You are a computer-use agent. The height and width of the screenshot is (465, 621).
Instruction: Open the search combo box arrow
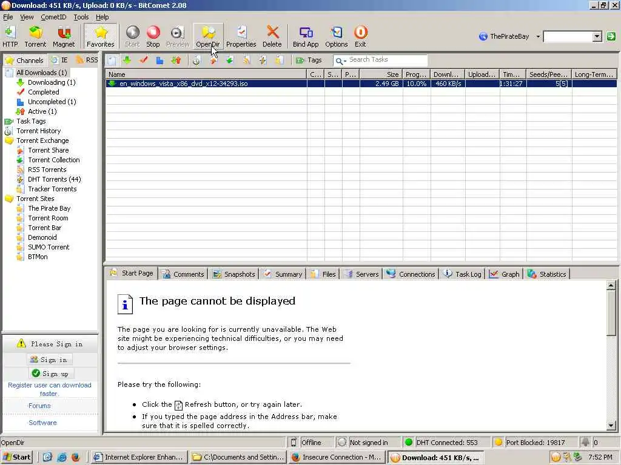pyautogui.click(x=597, y=37)
